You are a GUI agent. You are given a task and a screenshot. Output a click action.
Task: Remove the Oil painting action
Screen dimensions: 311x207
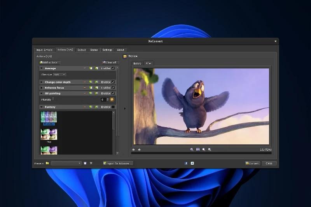85,93
